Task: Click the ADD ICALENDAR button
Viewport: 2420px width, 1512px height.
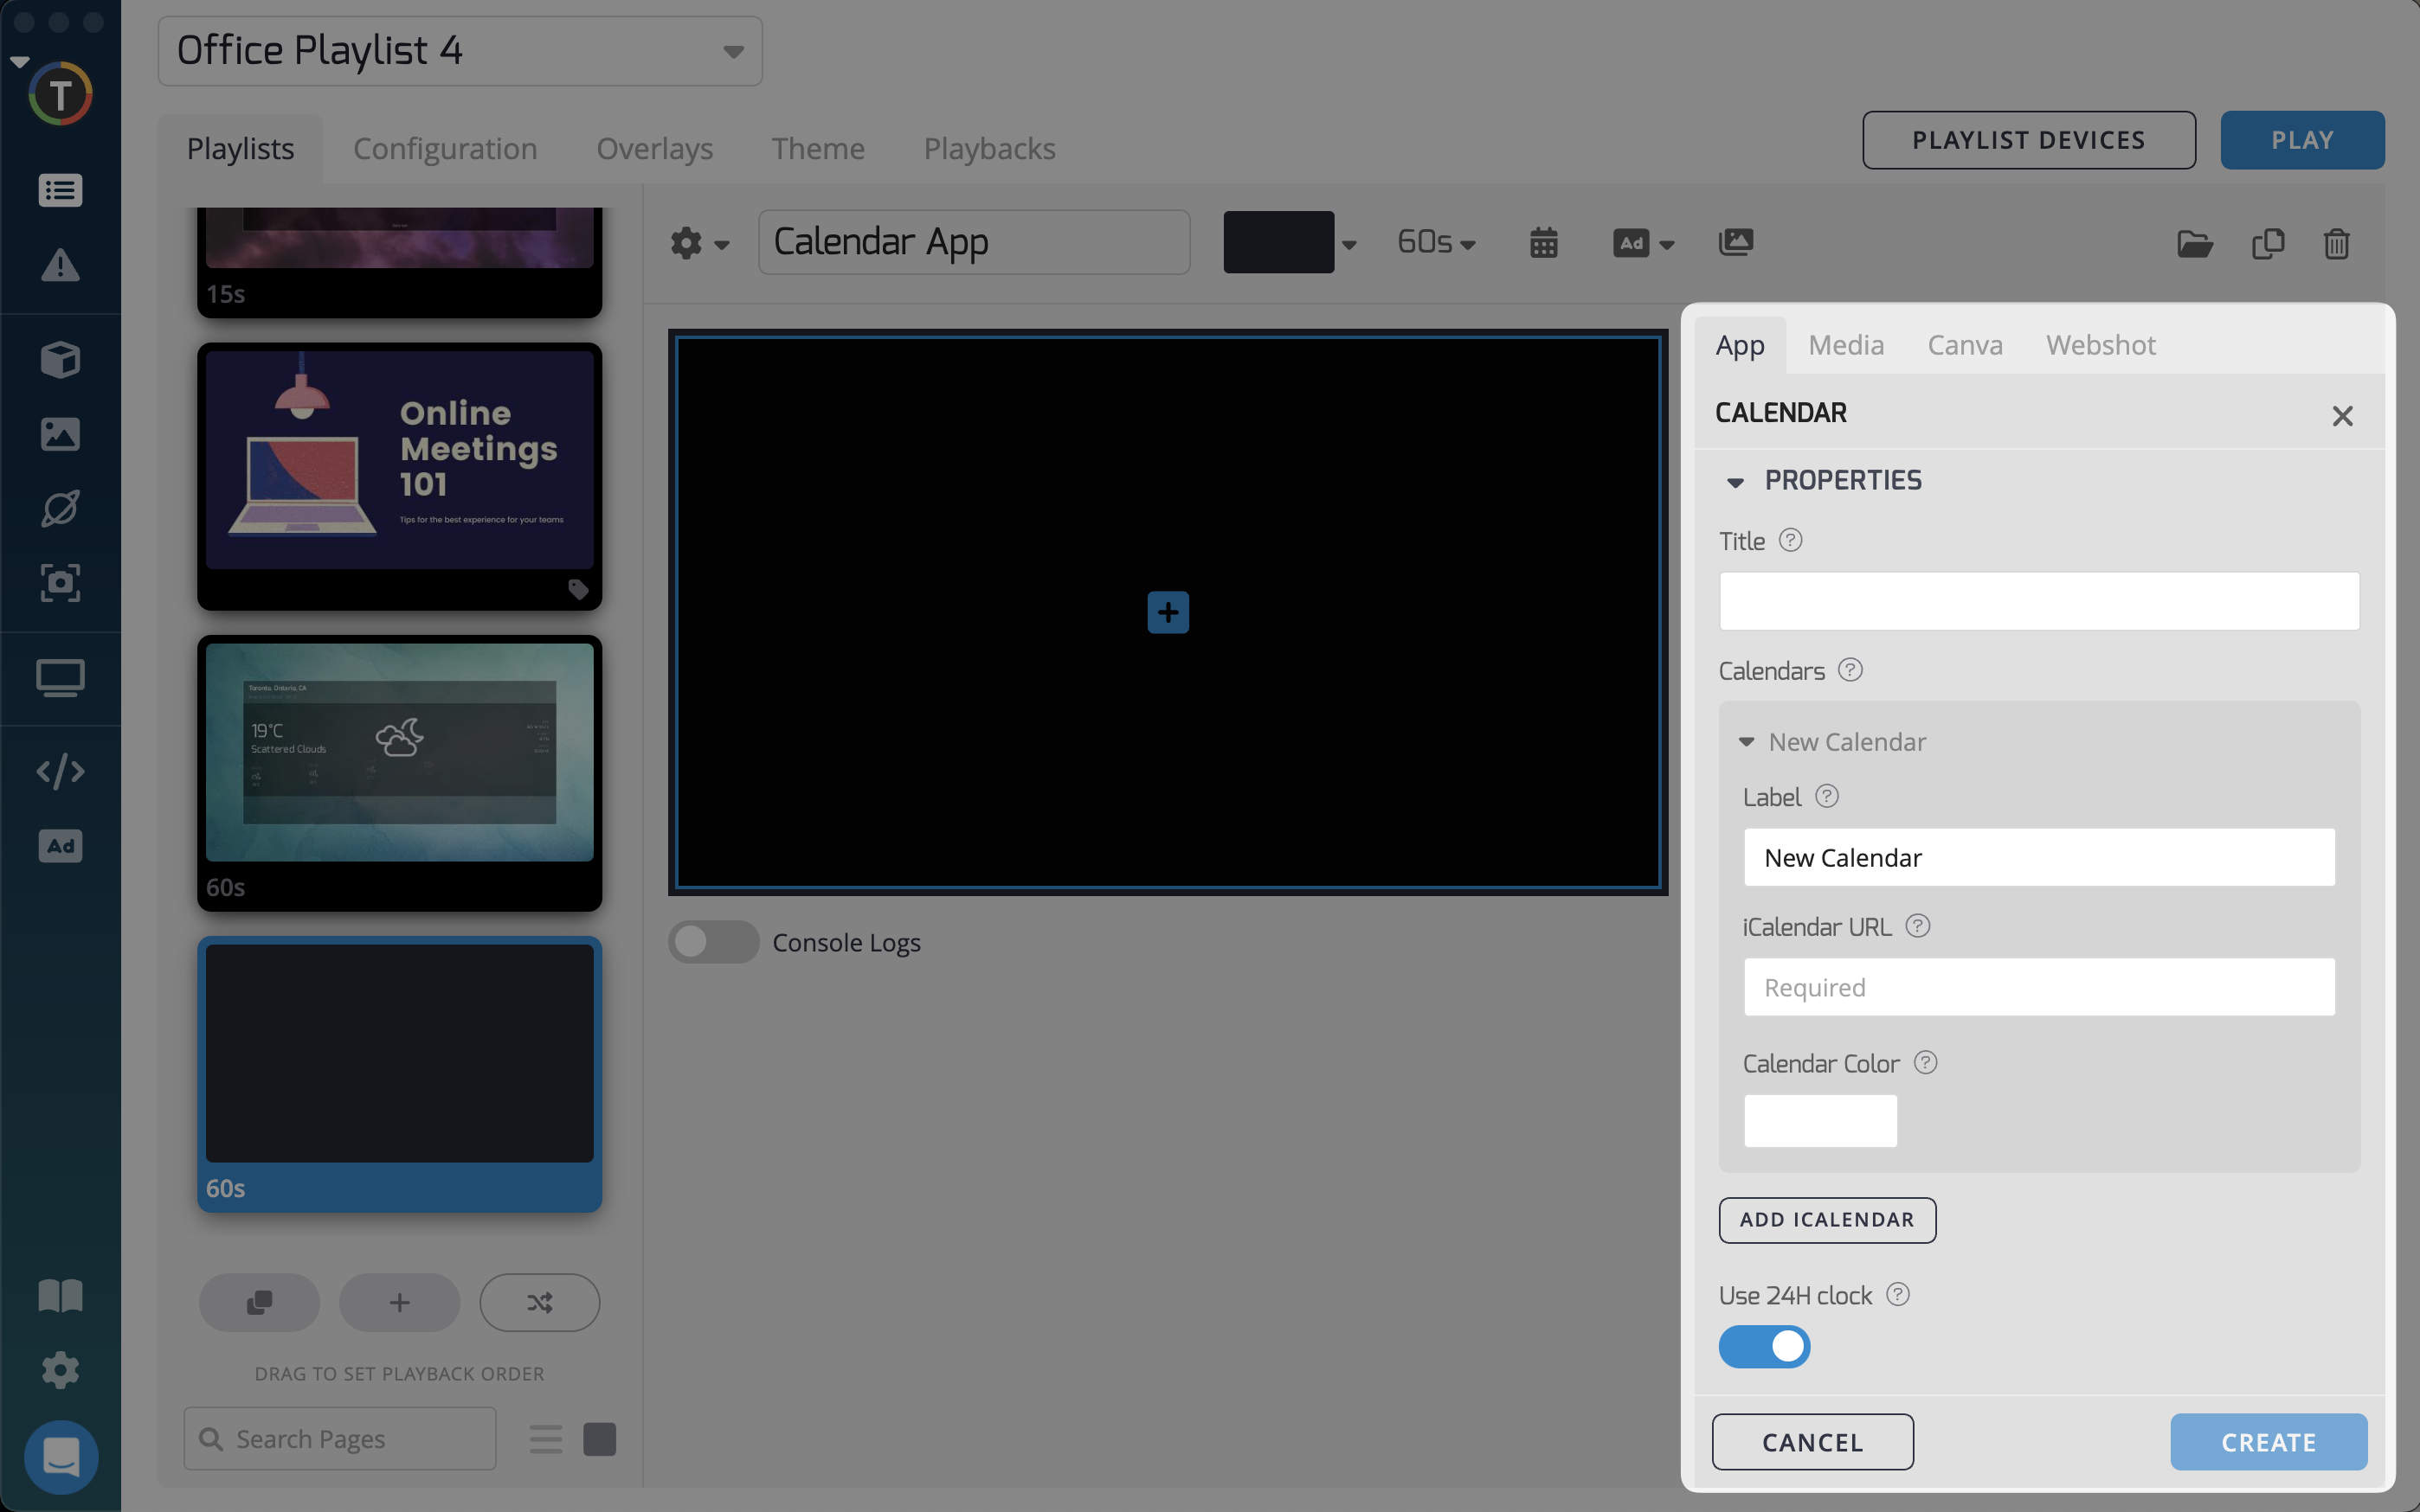Action: tap(1827, 1220)
